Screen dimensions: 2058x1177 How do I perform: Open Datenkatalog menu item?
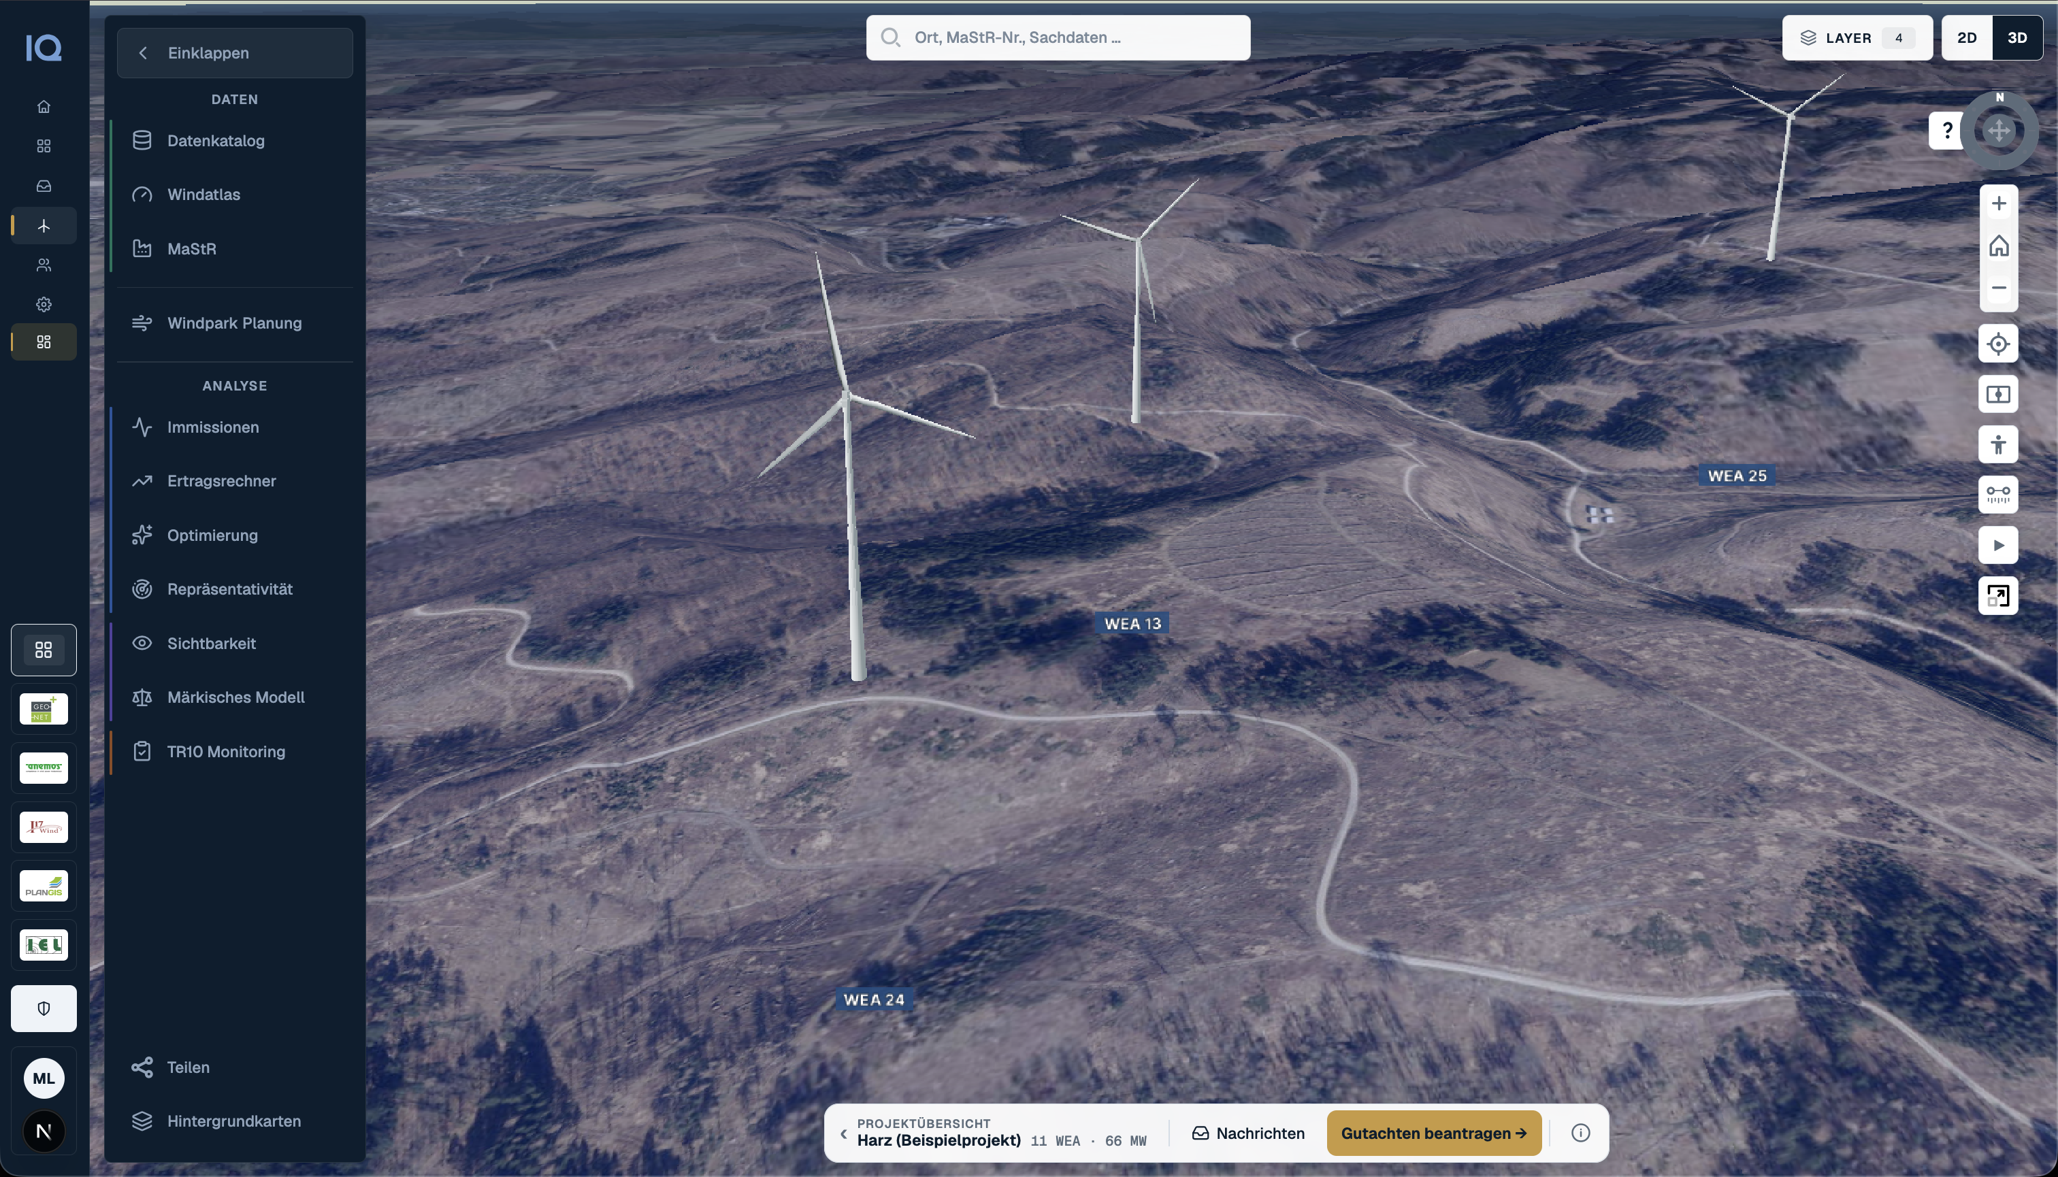pos(235,141)
